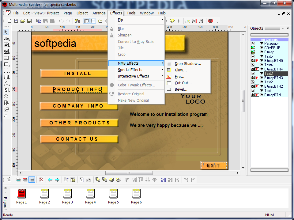Select Page 1 thumbnail
The image size is (294, 220).
21,196
